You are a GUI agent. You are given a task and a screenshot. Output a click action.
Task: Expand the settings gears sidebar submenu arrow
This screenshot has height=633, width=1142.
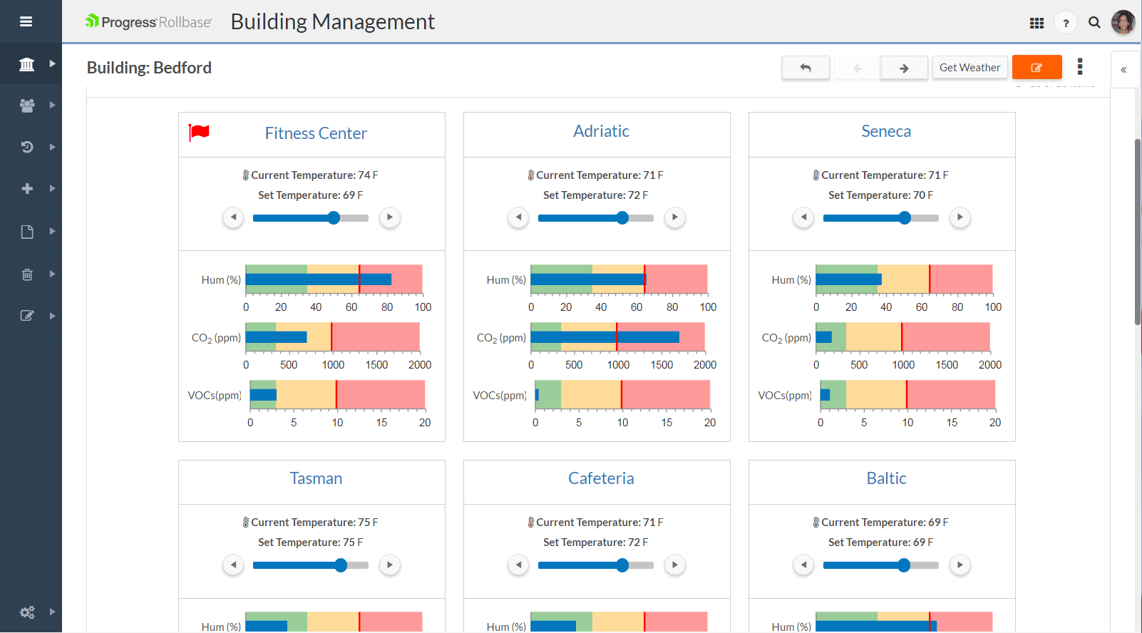click(x=52, y=612)
